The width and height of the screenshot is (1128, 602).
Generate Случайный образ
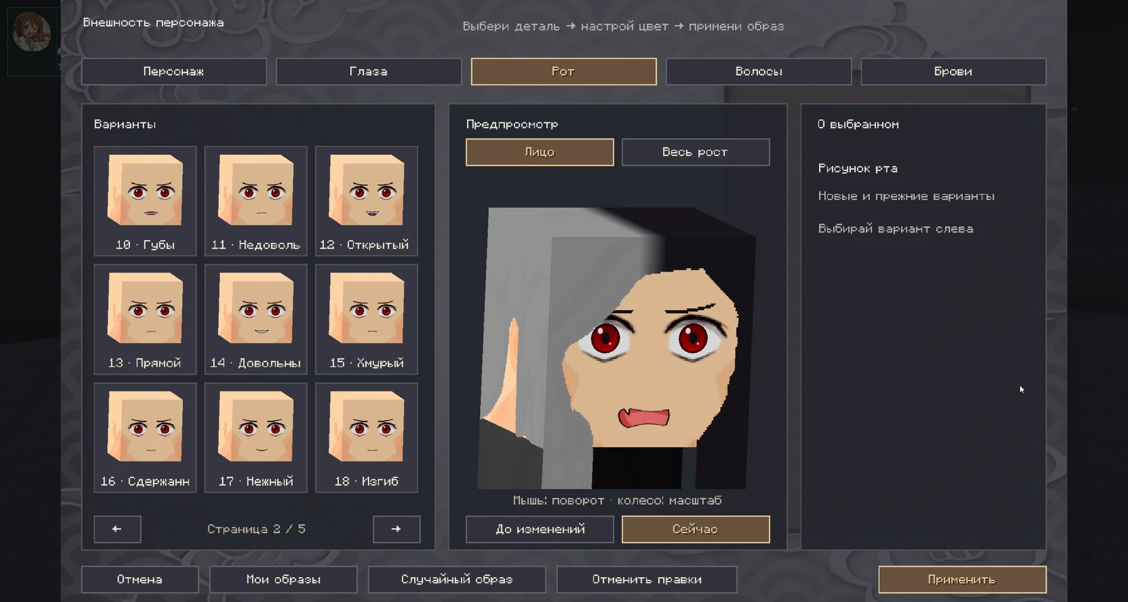[457, 579]
